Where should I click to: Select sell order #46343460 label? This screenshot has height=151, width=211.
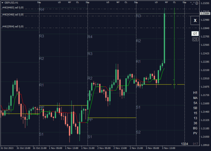click(13, 15)
